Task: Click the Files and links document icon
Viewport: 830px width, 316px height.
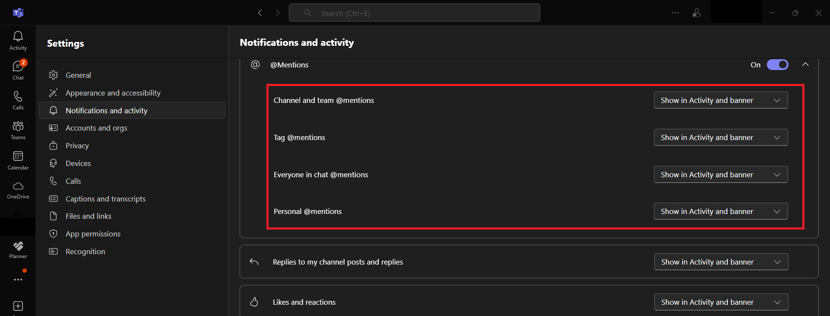Action: [53, 216]
